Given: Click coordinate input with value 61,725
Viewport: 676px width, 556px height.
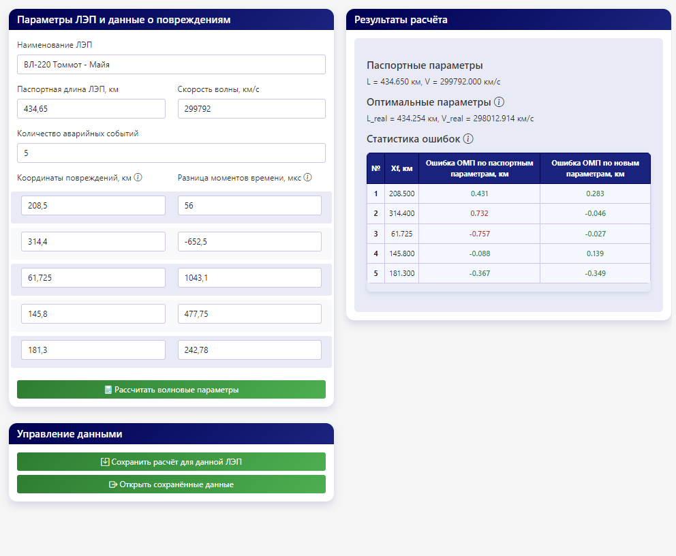Looking at the screenshot, I should click(93, 278).
